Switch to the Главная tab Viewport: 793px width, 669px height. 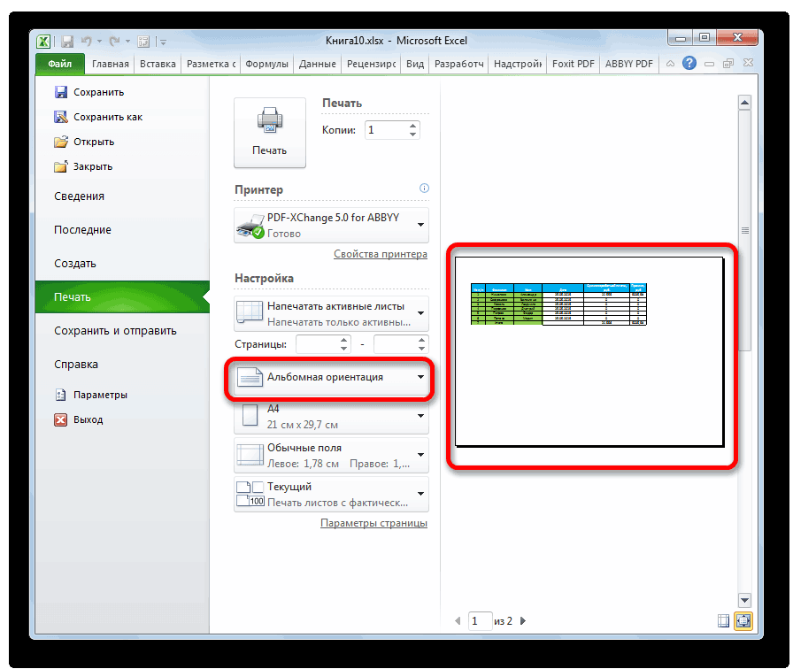[111, 64]
